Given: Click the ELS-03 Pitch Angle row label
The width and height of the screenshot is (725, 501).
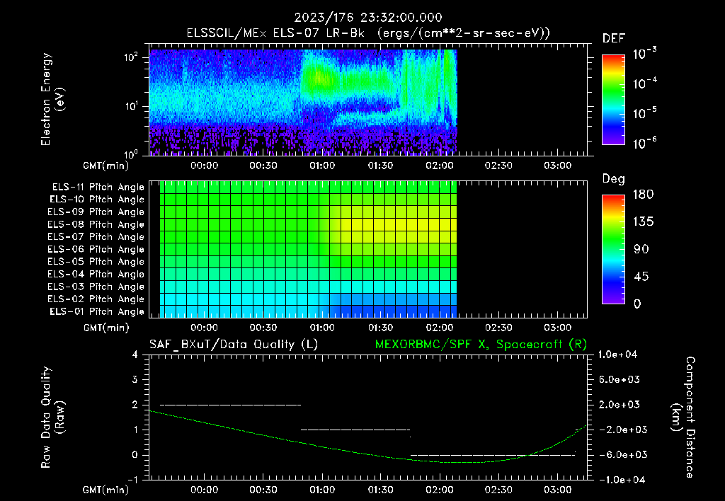Looking at the screenshot, I should (96, 287).
